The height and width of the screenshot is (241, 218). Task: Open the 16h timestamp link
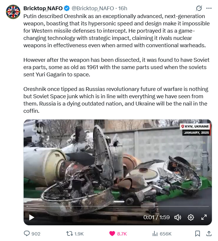(123, 8)
